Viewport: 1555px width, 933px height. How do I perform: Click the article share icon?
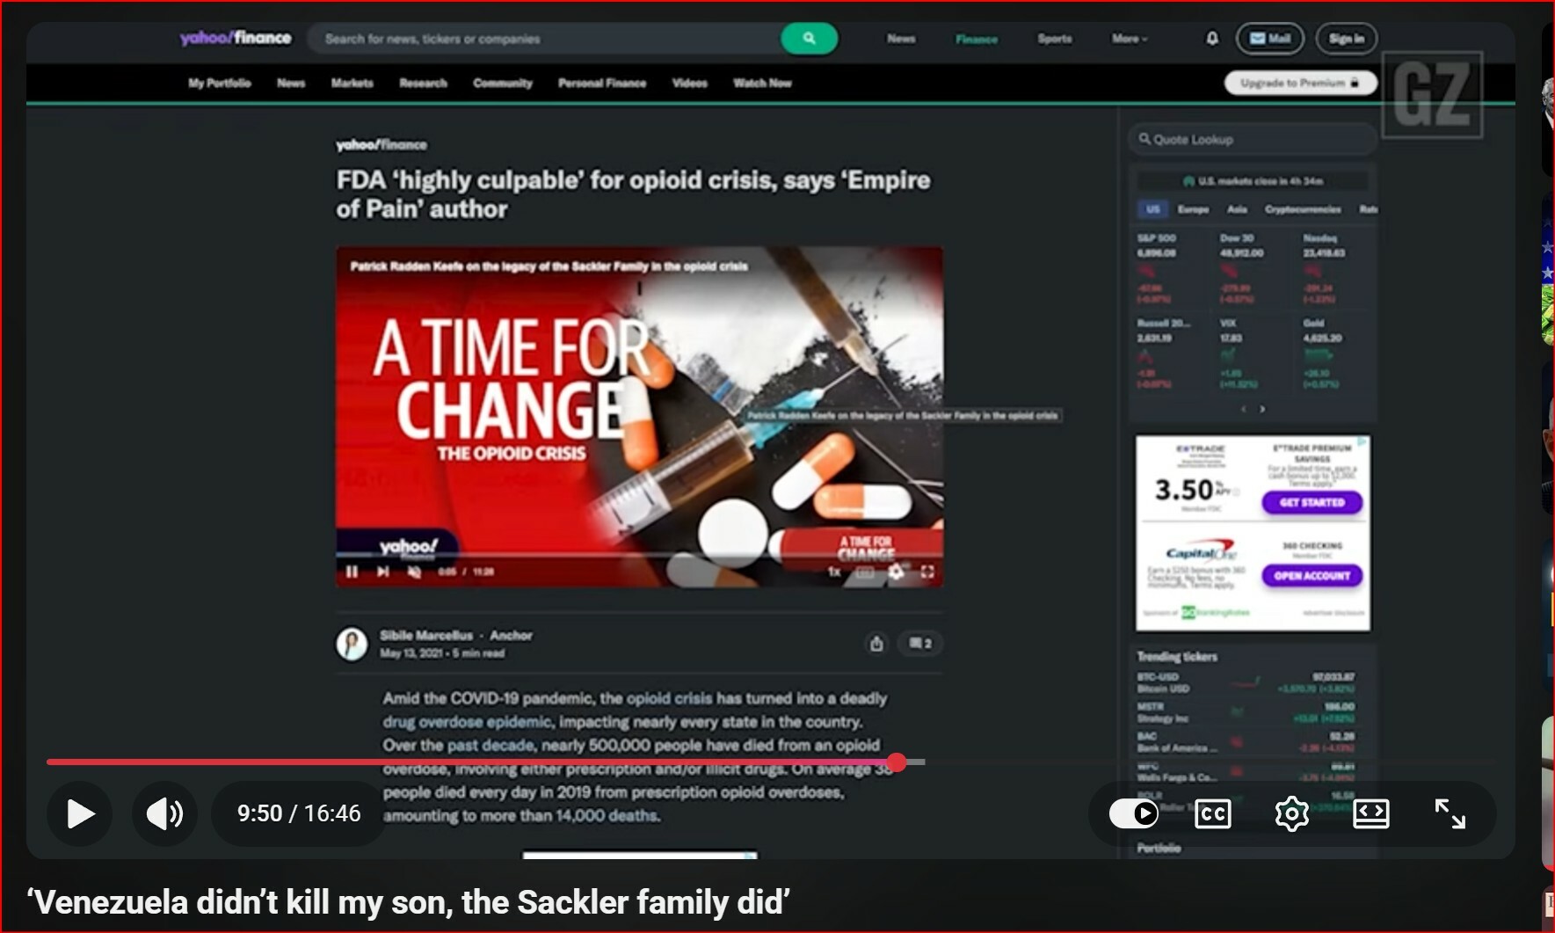coord(876,644)
